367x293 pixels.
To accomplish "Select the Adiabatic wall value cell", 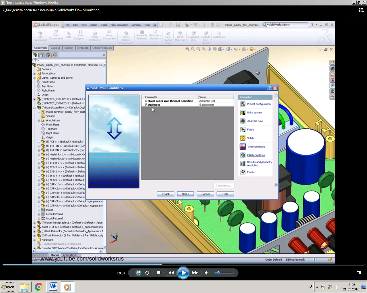I will 216,101.
